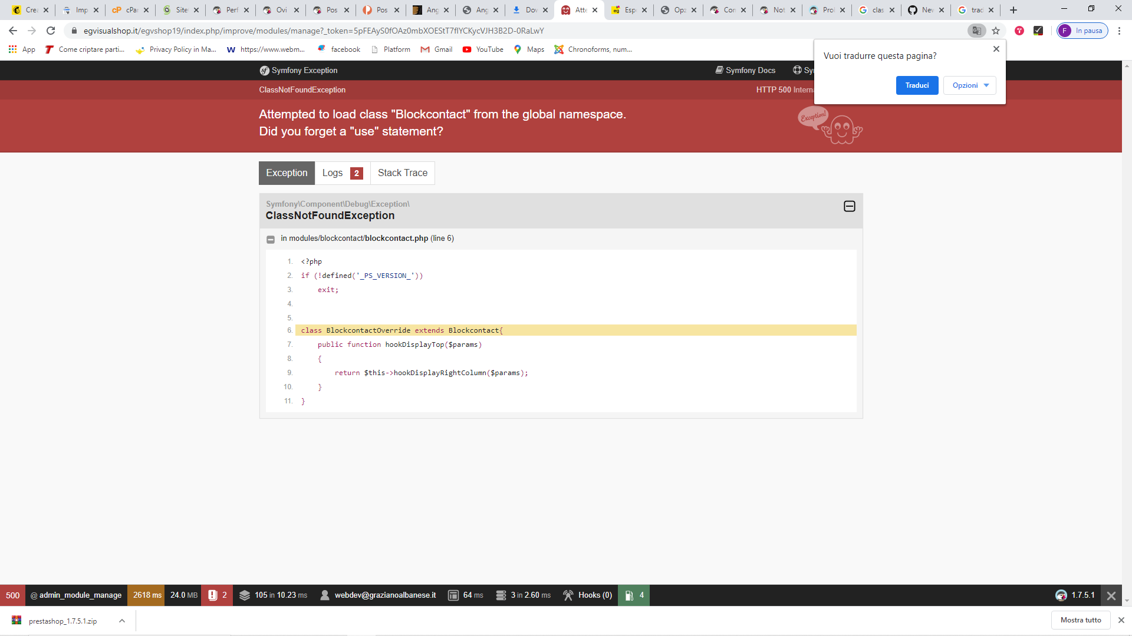Image resolution: width=1132 pixels, height=636 pixels.
Task: Open the Chrome three-dot menu
Action: coord(1119,31)
